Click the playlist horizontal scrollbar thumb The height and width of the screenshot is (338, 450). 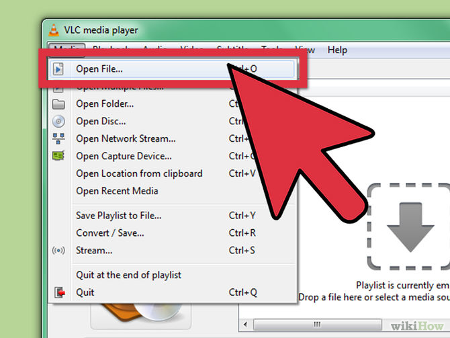click(x=318, y=325)
